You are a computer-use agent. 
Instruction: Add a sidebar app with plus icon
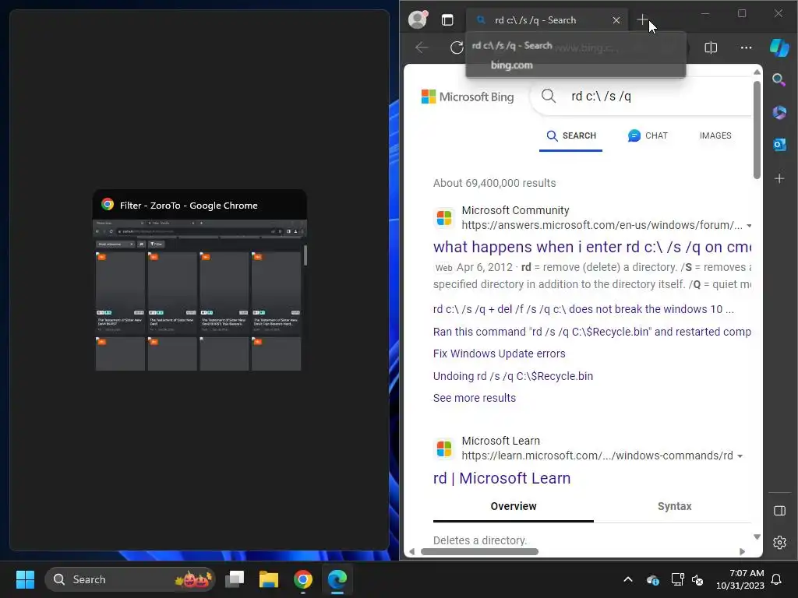click(x=779, y=178)
